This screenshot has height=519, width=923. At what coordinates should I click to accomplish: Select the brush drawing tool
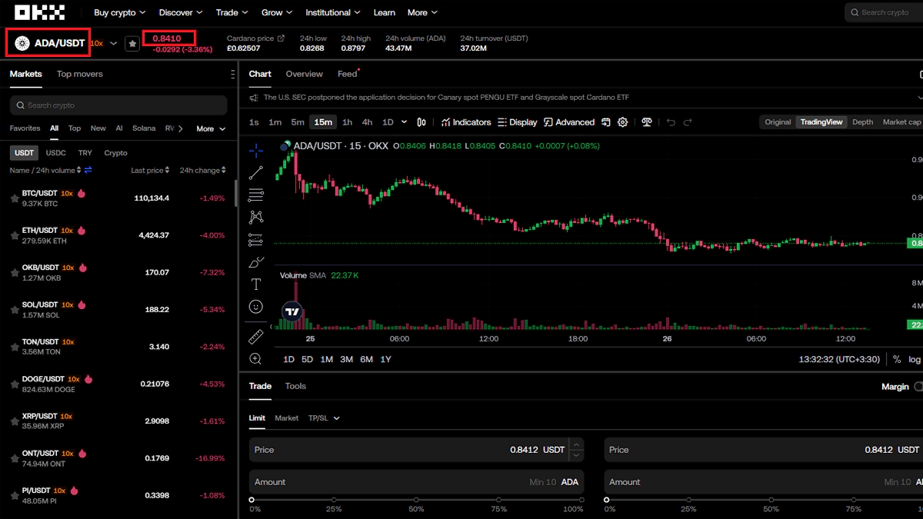tap(256, 262)
